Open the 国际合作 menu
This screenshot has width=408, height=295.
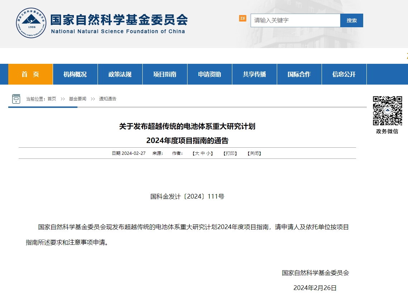(299, 74)
